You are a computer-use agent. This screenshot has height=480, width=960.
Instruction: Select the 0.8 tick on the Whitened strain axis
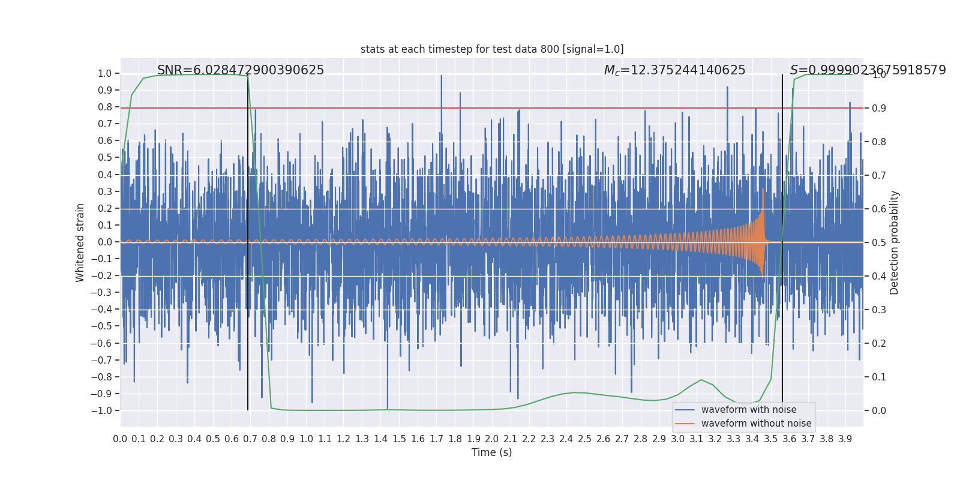pos(105,107)
